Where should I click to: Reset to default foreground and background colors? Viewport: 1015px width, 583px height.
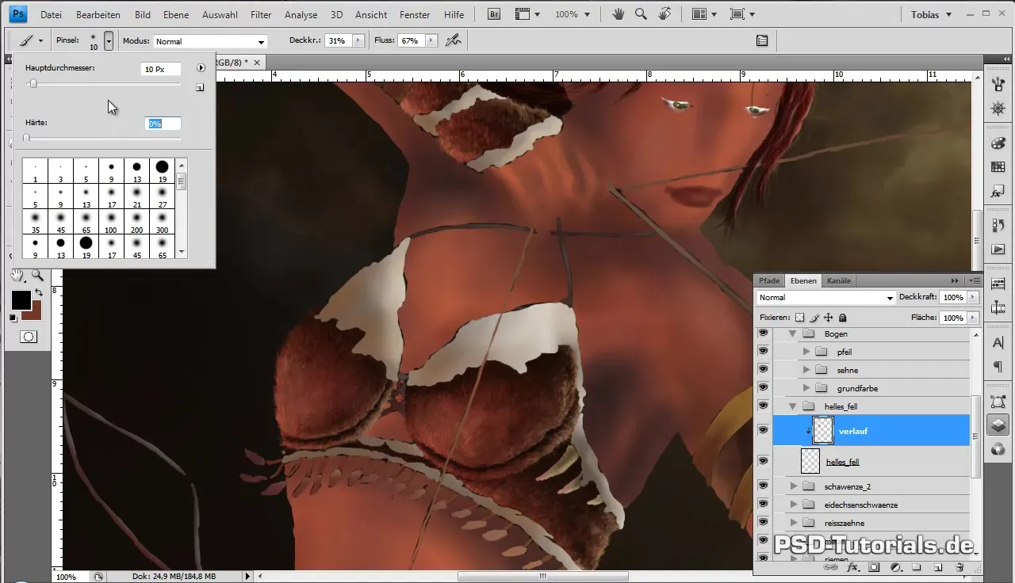pos(13,318)
